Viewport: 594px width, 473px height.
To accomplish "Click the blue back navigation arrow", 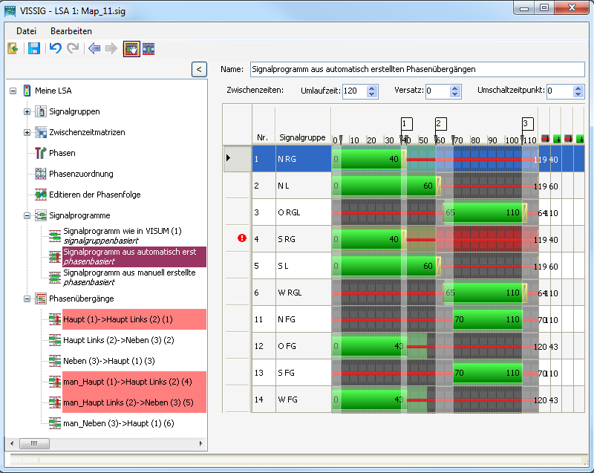I will point(94,48).
